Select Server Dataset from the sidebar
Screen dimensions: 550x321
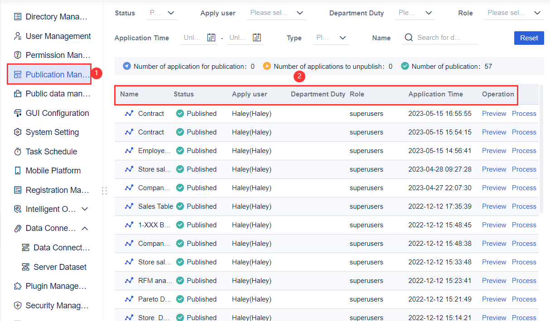(x=60, y=267)
